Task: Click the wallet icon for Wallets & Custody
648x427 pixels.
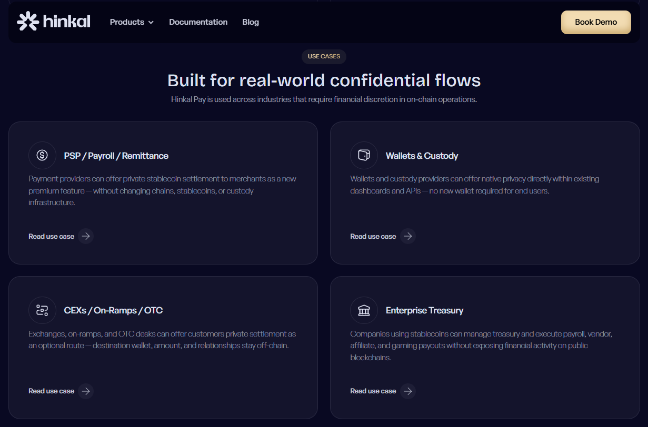Action: tap(364, 155)
